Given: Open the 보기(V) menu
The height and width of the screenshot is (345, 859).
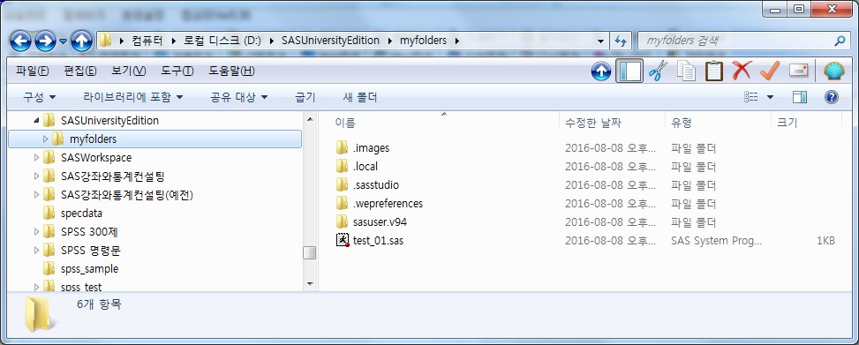Looking at the screenshot, I should click(129, 71).
